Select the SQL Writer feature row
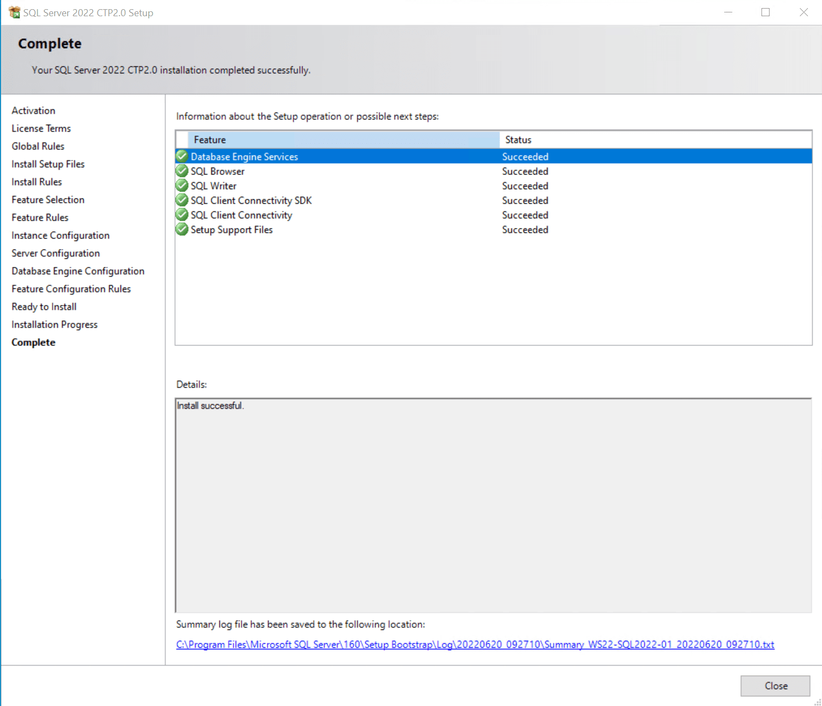The width and height of the screenshot is (822, 706). (x=493, y=186)
